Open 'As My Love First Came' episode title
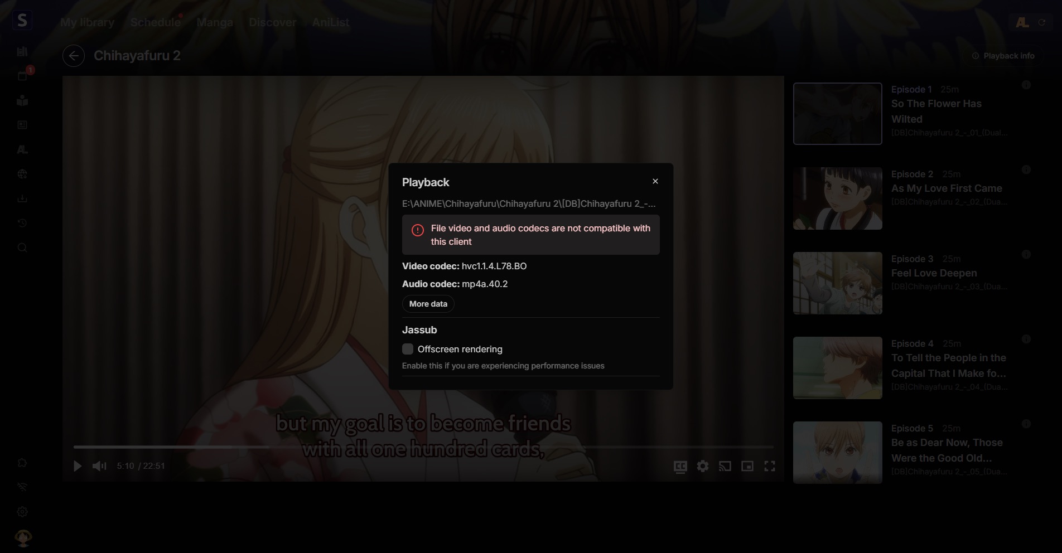 point(947,188)
